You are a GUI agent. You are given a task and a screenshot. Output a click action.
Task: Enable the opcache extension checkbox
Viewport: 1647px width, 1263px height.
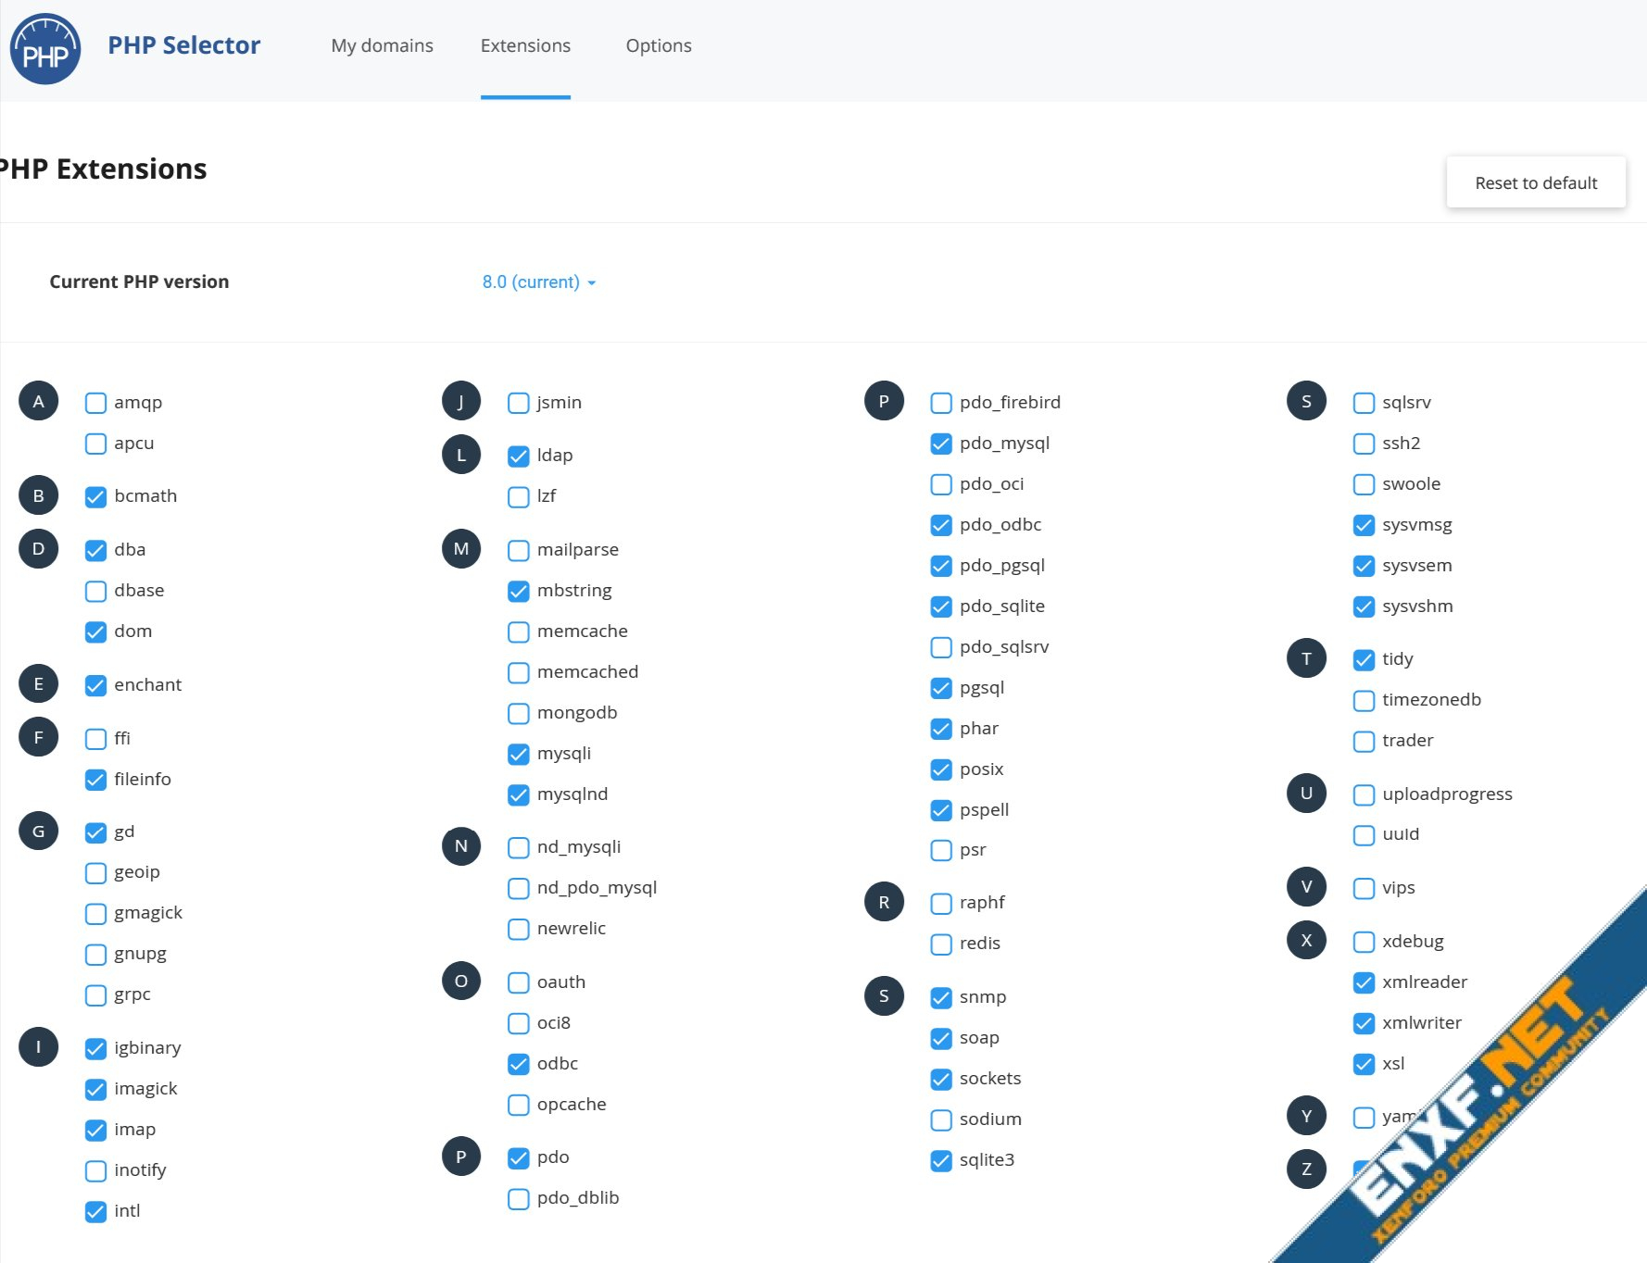tap(519, 1105)
